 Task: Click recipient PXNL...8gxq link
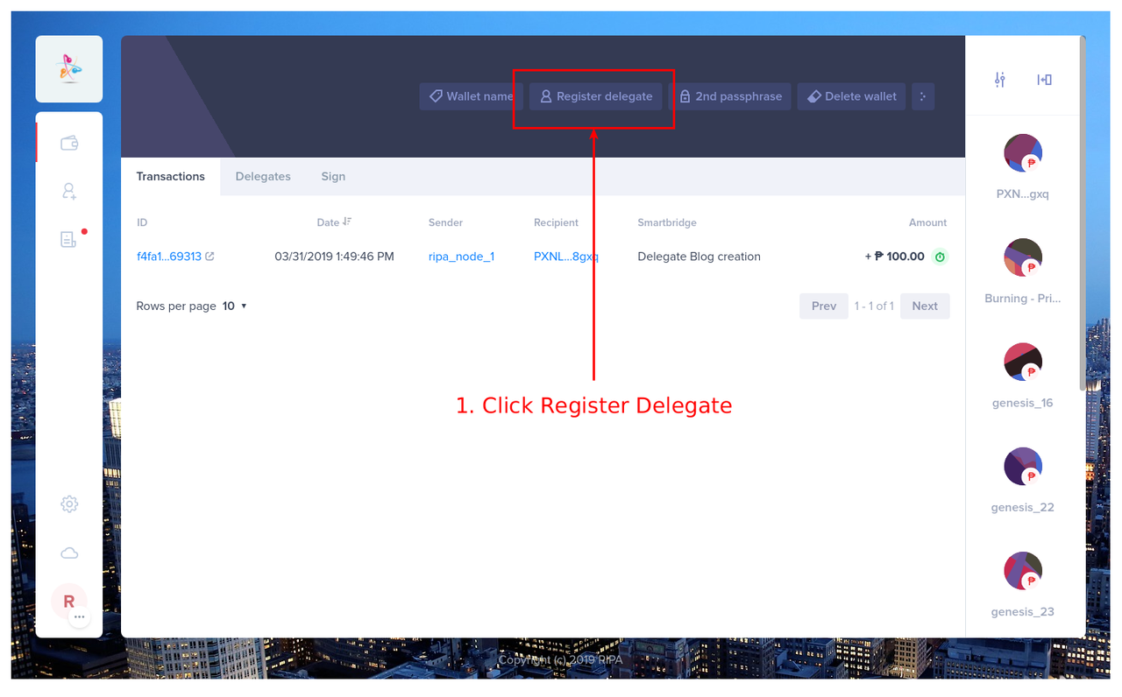pyautogui.click(x=566, y=257)
